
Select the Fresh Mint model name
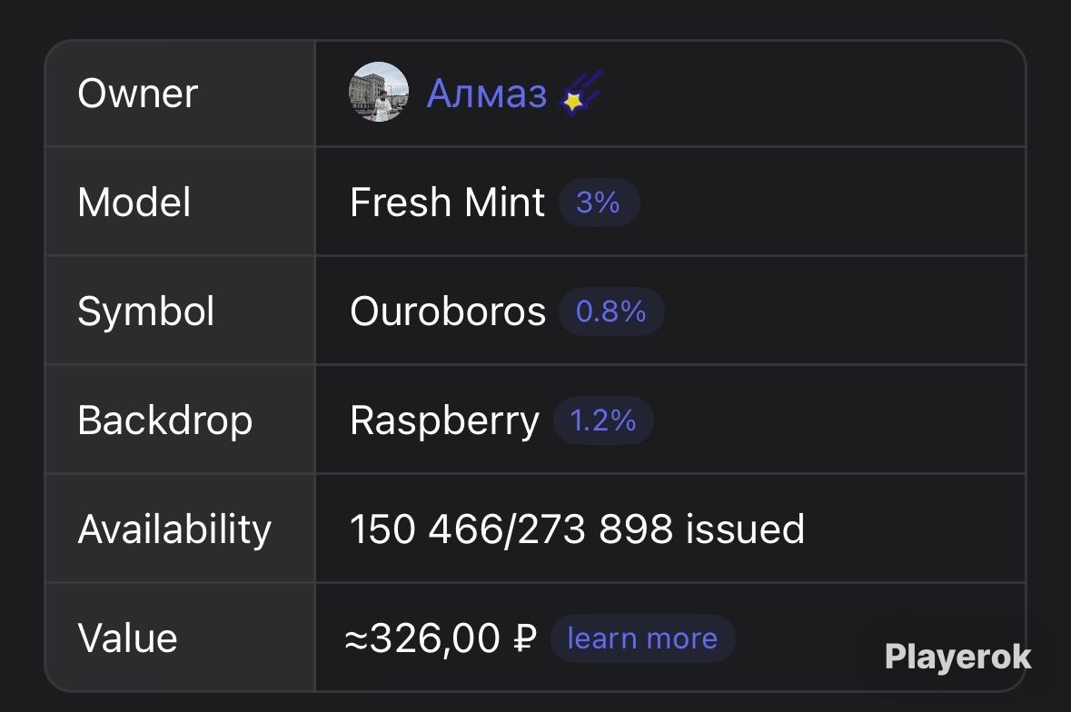click(448, 202)
